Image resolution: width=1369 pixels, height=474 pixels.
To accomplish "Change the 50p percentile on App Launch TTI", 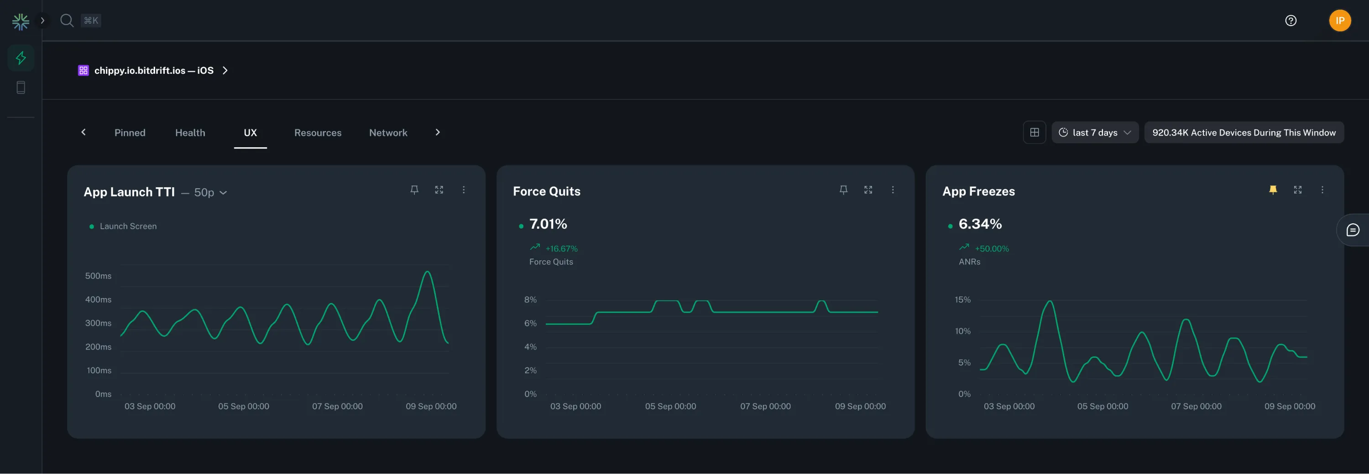I will click(209, 192).
